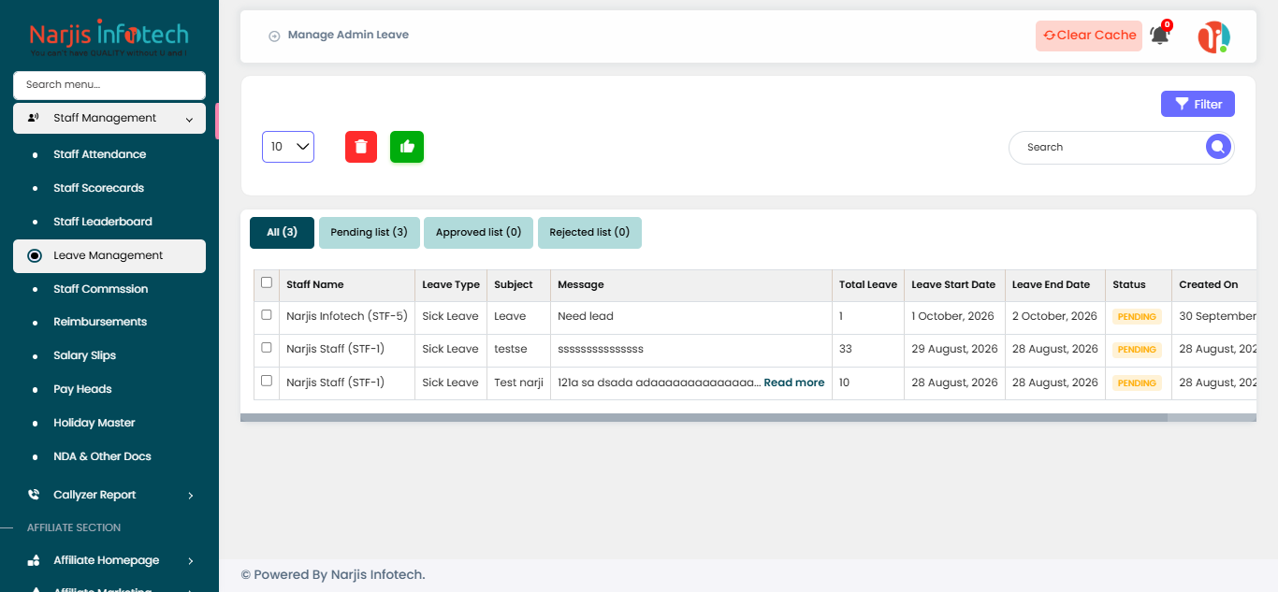Click the Read more link in message
Screen dimensions: 1278x592
pos(794,383)
